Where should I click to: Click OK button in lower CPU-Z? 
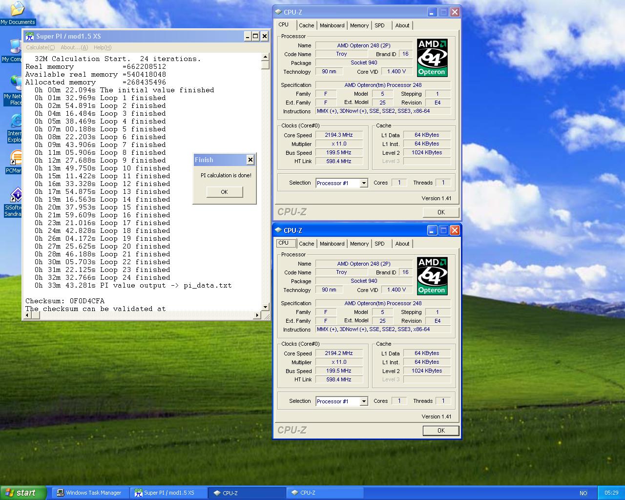(x=441, y=431)
